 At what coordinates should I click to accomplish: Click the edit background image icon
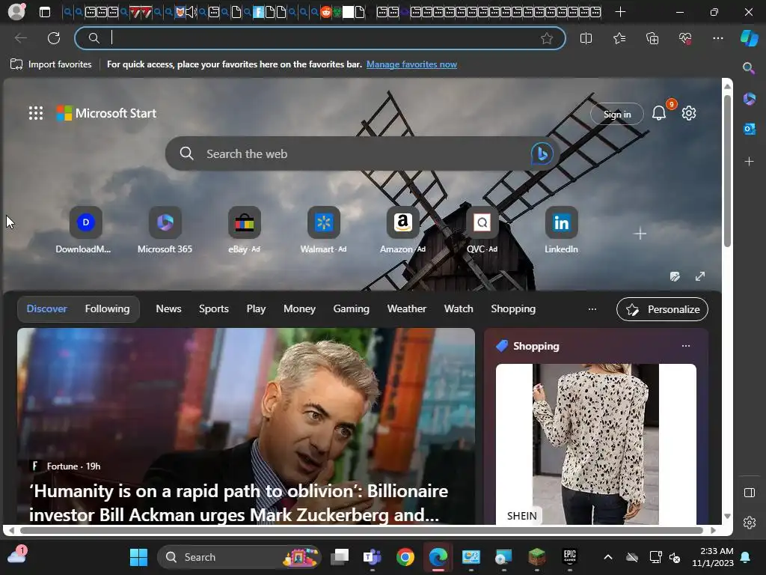pyautogui.click(x=675, y=276)
